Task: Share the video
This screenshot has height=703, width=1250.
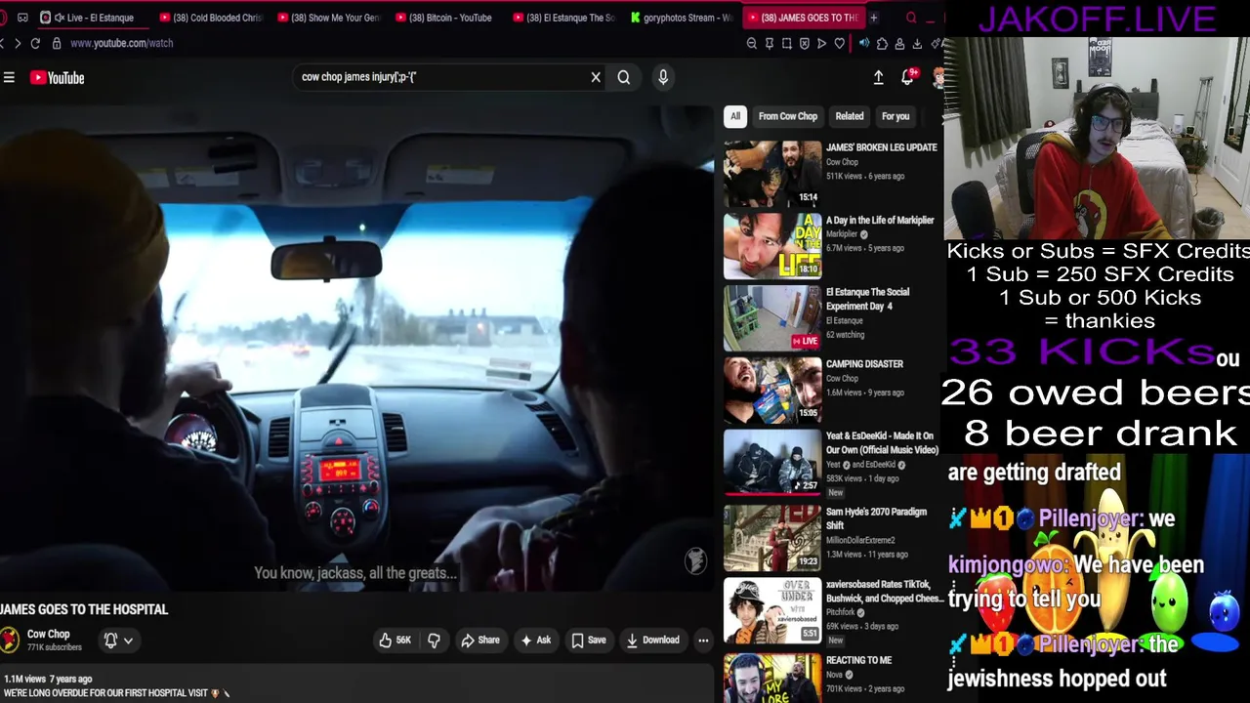Action: click(479, 641)
